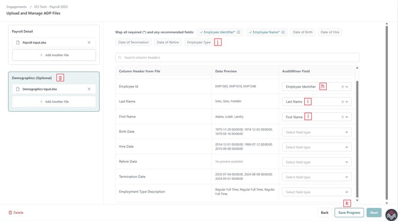Clear the Last Name field mapping
The height and width of the screenshot is (221, 398).
click(342, 102)
